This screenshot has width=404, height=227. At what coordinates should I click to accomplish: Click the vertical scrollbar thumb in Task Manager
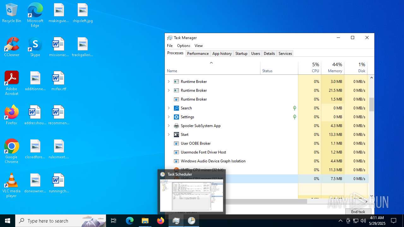click(371, 104)
